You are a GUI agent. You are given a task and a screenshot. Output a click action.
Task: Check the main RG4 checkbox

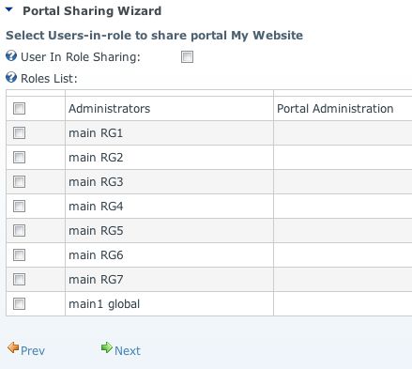(19, 207)
